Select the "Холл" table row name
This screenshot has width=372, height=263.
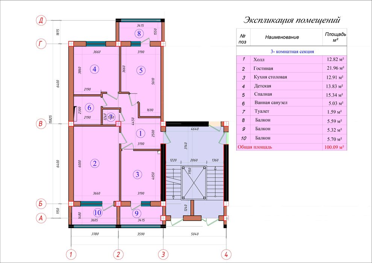(259, 59)
